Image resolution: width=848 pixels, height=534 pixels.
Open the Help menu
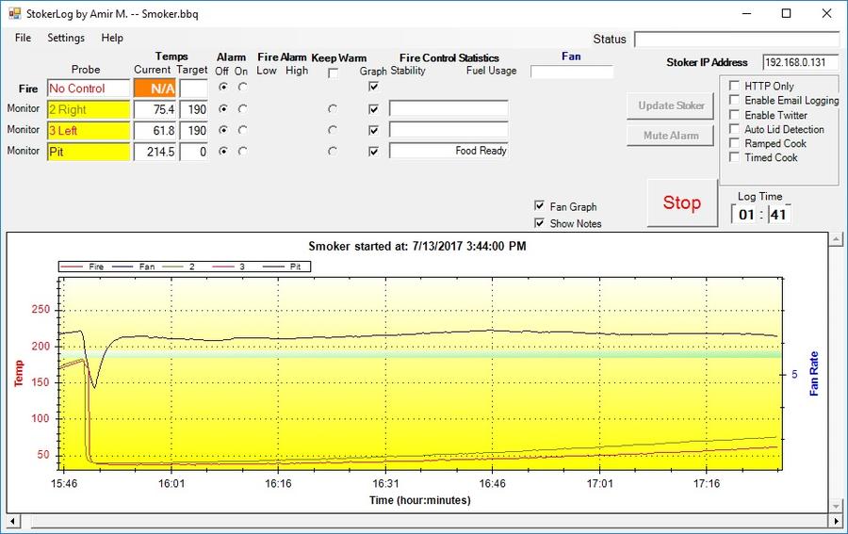tap(112, 38)
